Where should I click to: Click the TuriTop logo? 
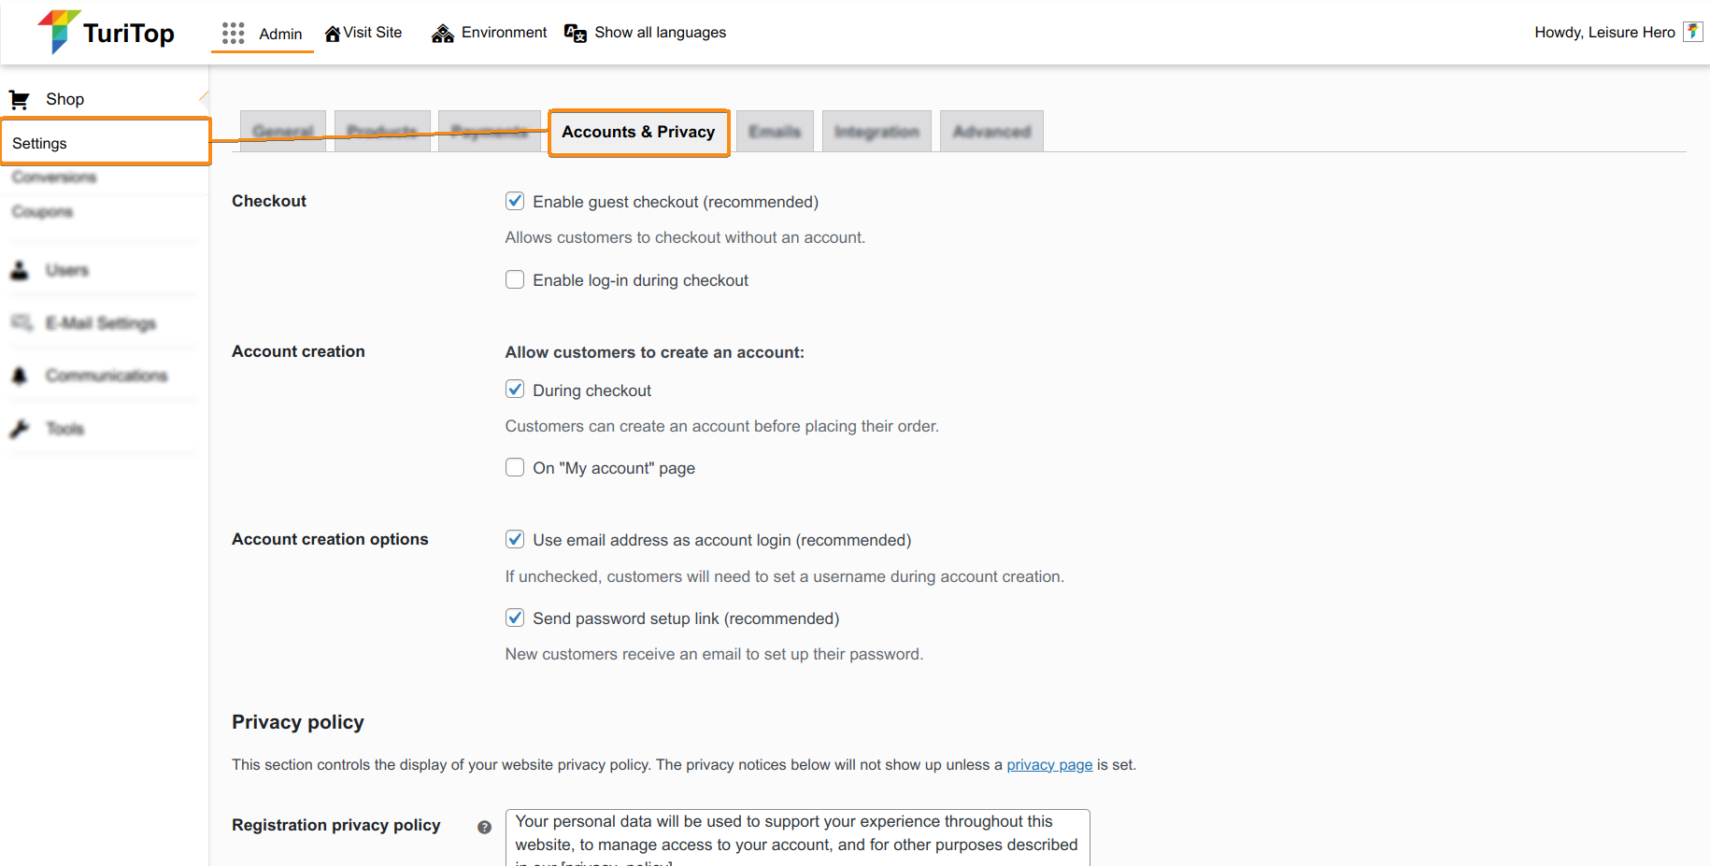(106, 33)
